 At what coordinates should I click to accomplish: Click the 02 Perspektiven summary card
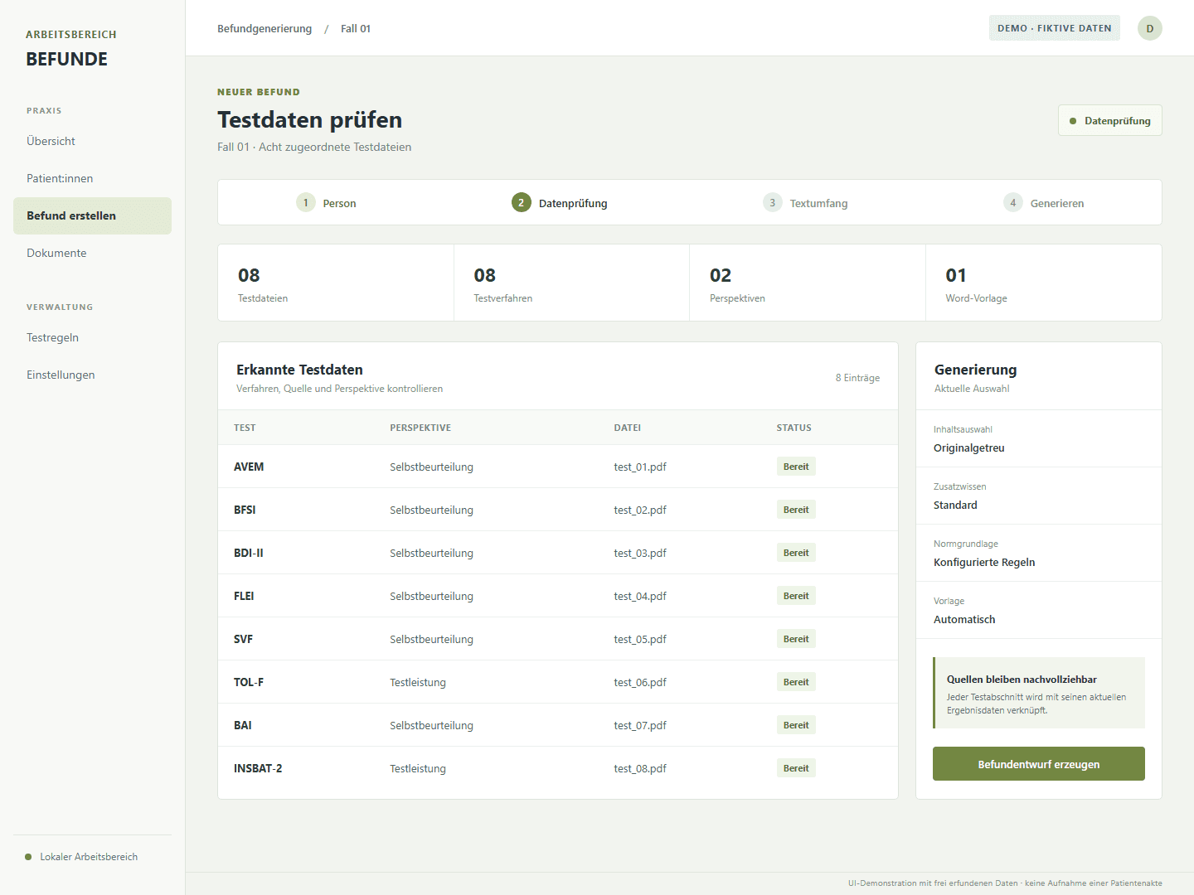pyautogui.click(x=808, y=283)
